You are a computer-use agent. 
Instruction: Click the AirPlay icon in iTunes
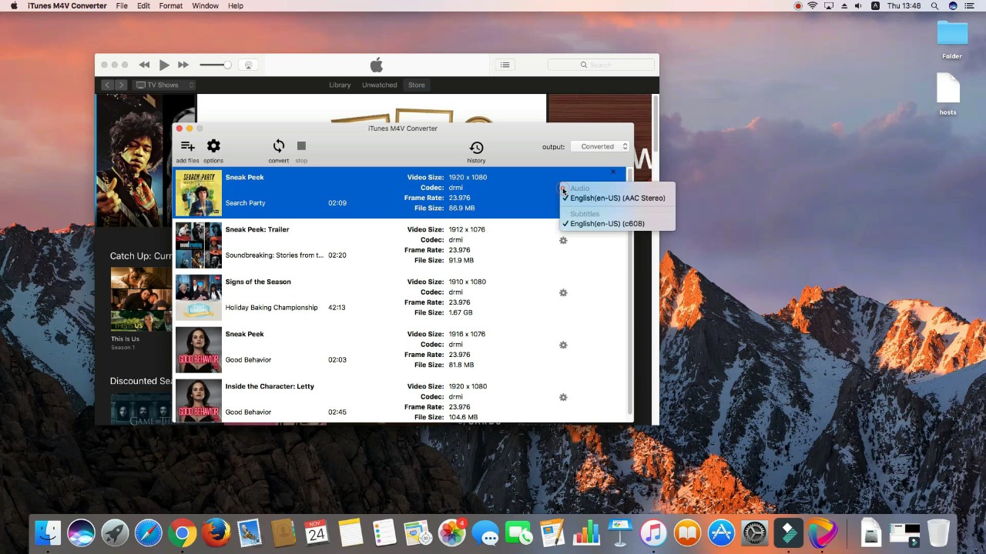click(x=248, y=65)
